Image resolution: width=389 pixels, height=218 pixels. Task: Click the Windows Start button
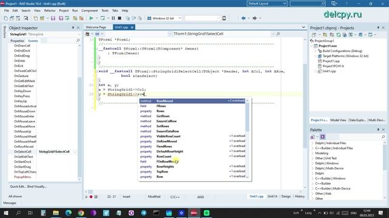coord(5,213)
